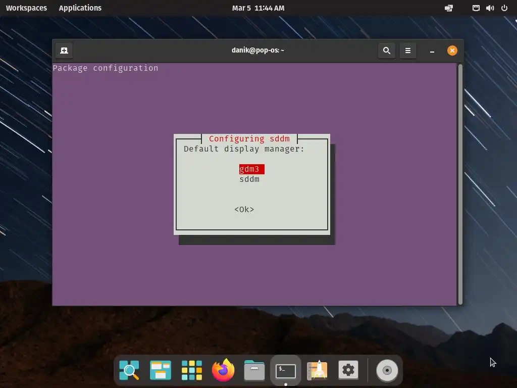Viewport: 517px width, 388px height.
Task: Open Pop!_Shop rocket icon in dock
Action: (x=317, y=370)
